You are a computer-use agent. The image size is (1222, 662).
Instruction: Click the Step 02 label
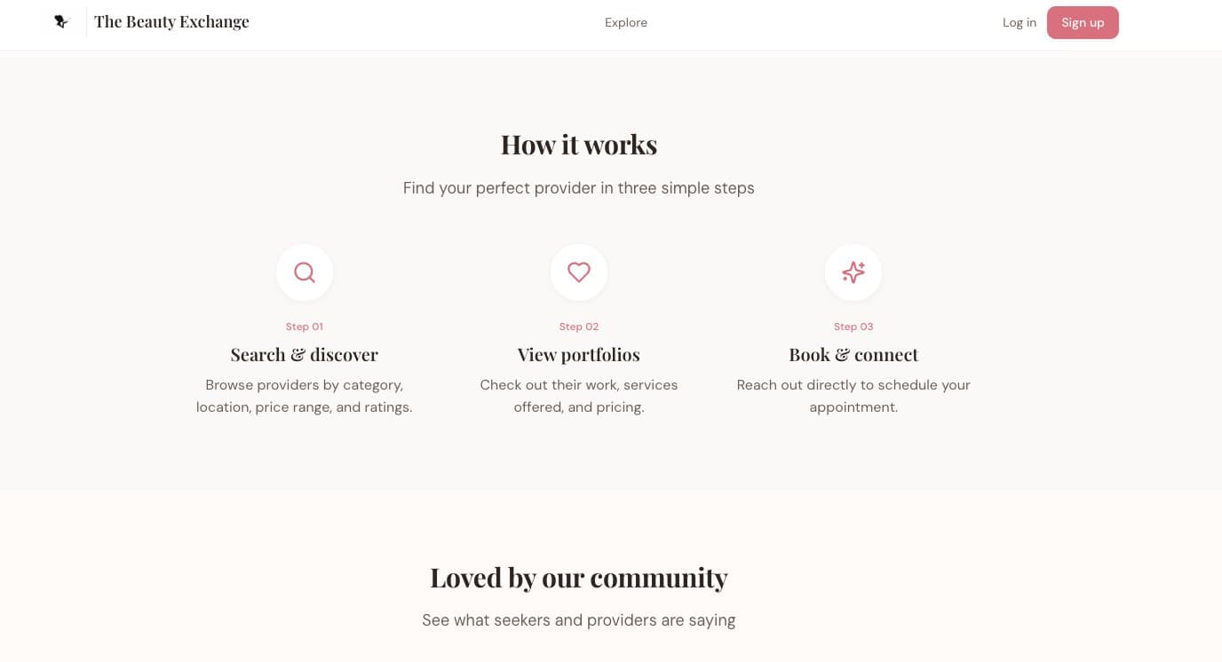pos(579,327)
